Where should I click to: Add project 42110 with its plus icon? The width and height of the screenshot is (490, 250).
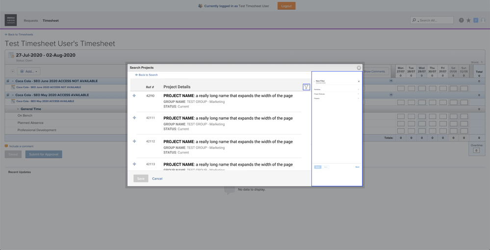point(134,96)
